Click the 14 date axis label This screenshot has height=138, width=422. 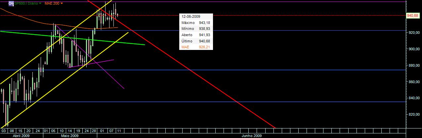pos(70,130)
